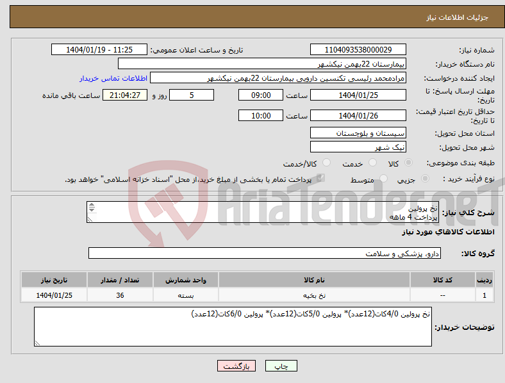505x383 pixels.
Task: Open اطلاعات تماس خریدار link
Action: coord(113,78)
